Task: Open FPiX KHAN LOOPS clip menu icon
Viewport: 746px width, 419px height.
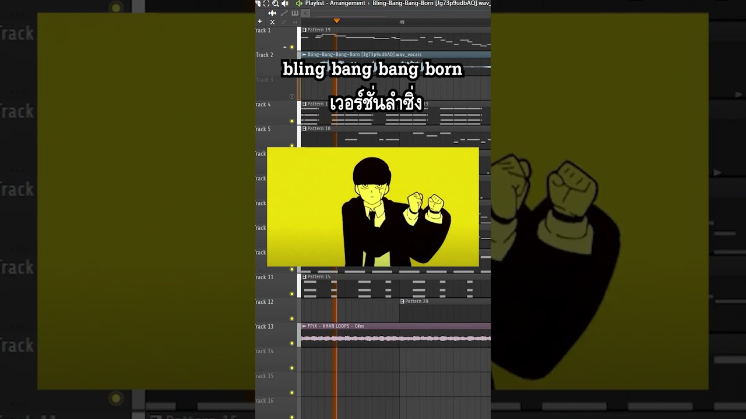Action: tap(304, 326)
